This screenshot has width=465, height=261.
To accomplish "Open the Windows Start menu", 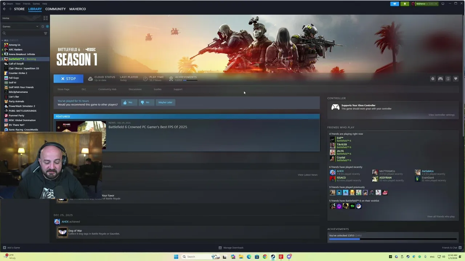I will coord(176,257).
